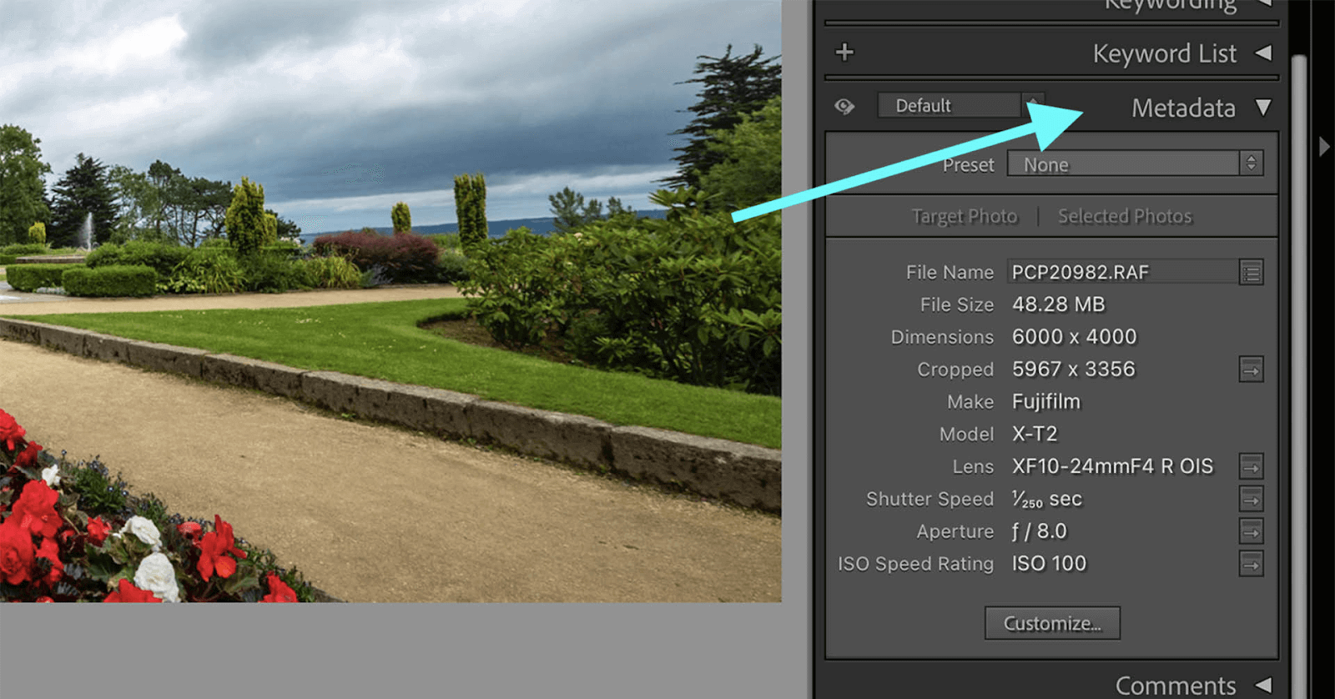Click the arrow icon beside Shutter Speed
This screenshot has height=699, width=1335.
1251,500
